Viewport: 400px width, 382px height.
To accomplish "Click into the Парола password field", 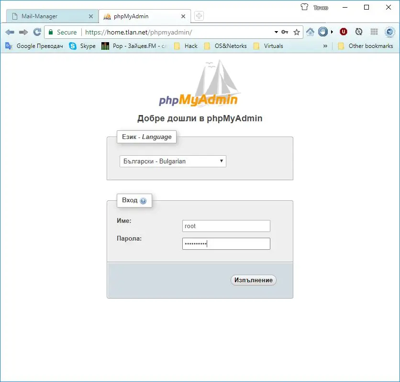I will (x=226, y=244).
